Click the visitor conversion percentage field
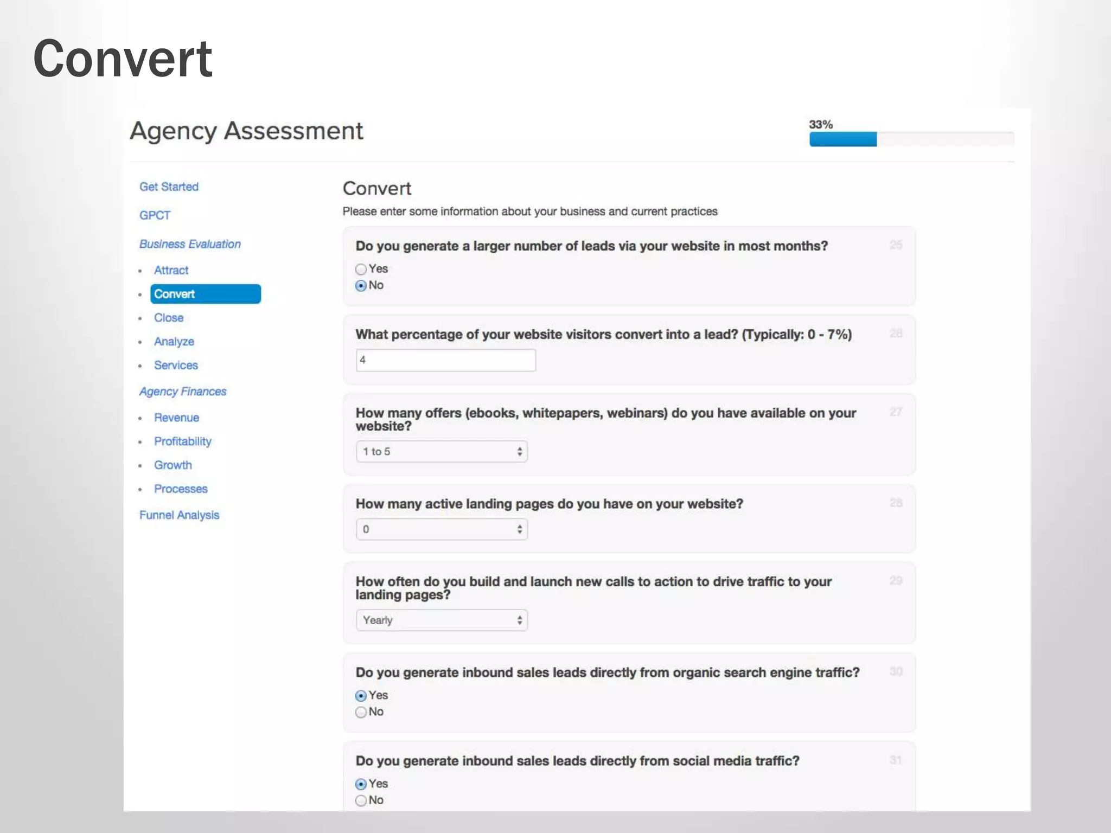Screen dimensions: 1111x833 (445, 360)
